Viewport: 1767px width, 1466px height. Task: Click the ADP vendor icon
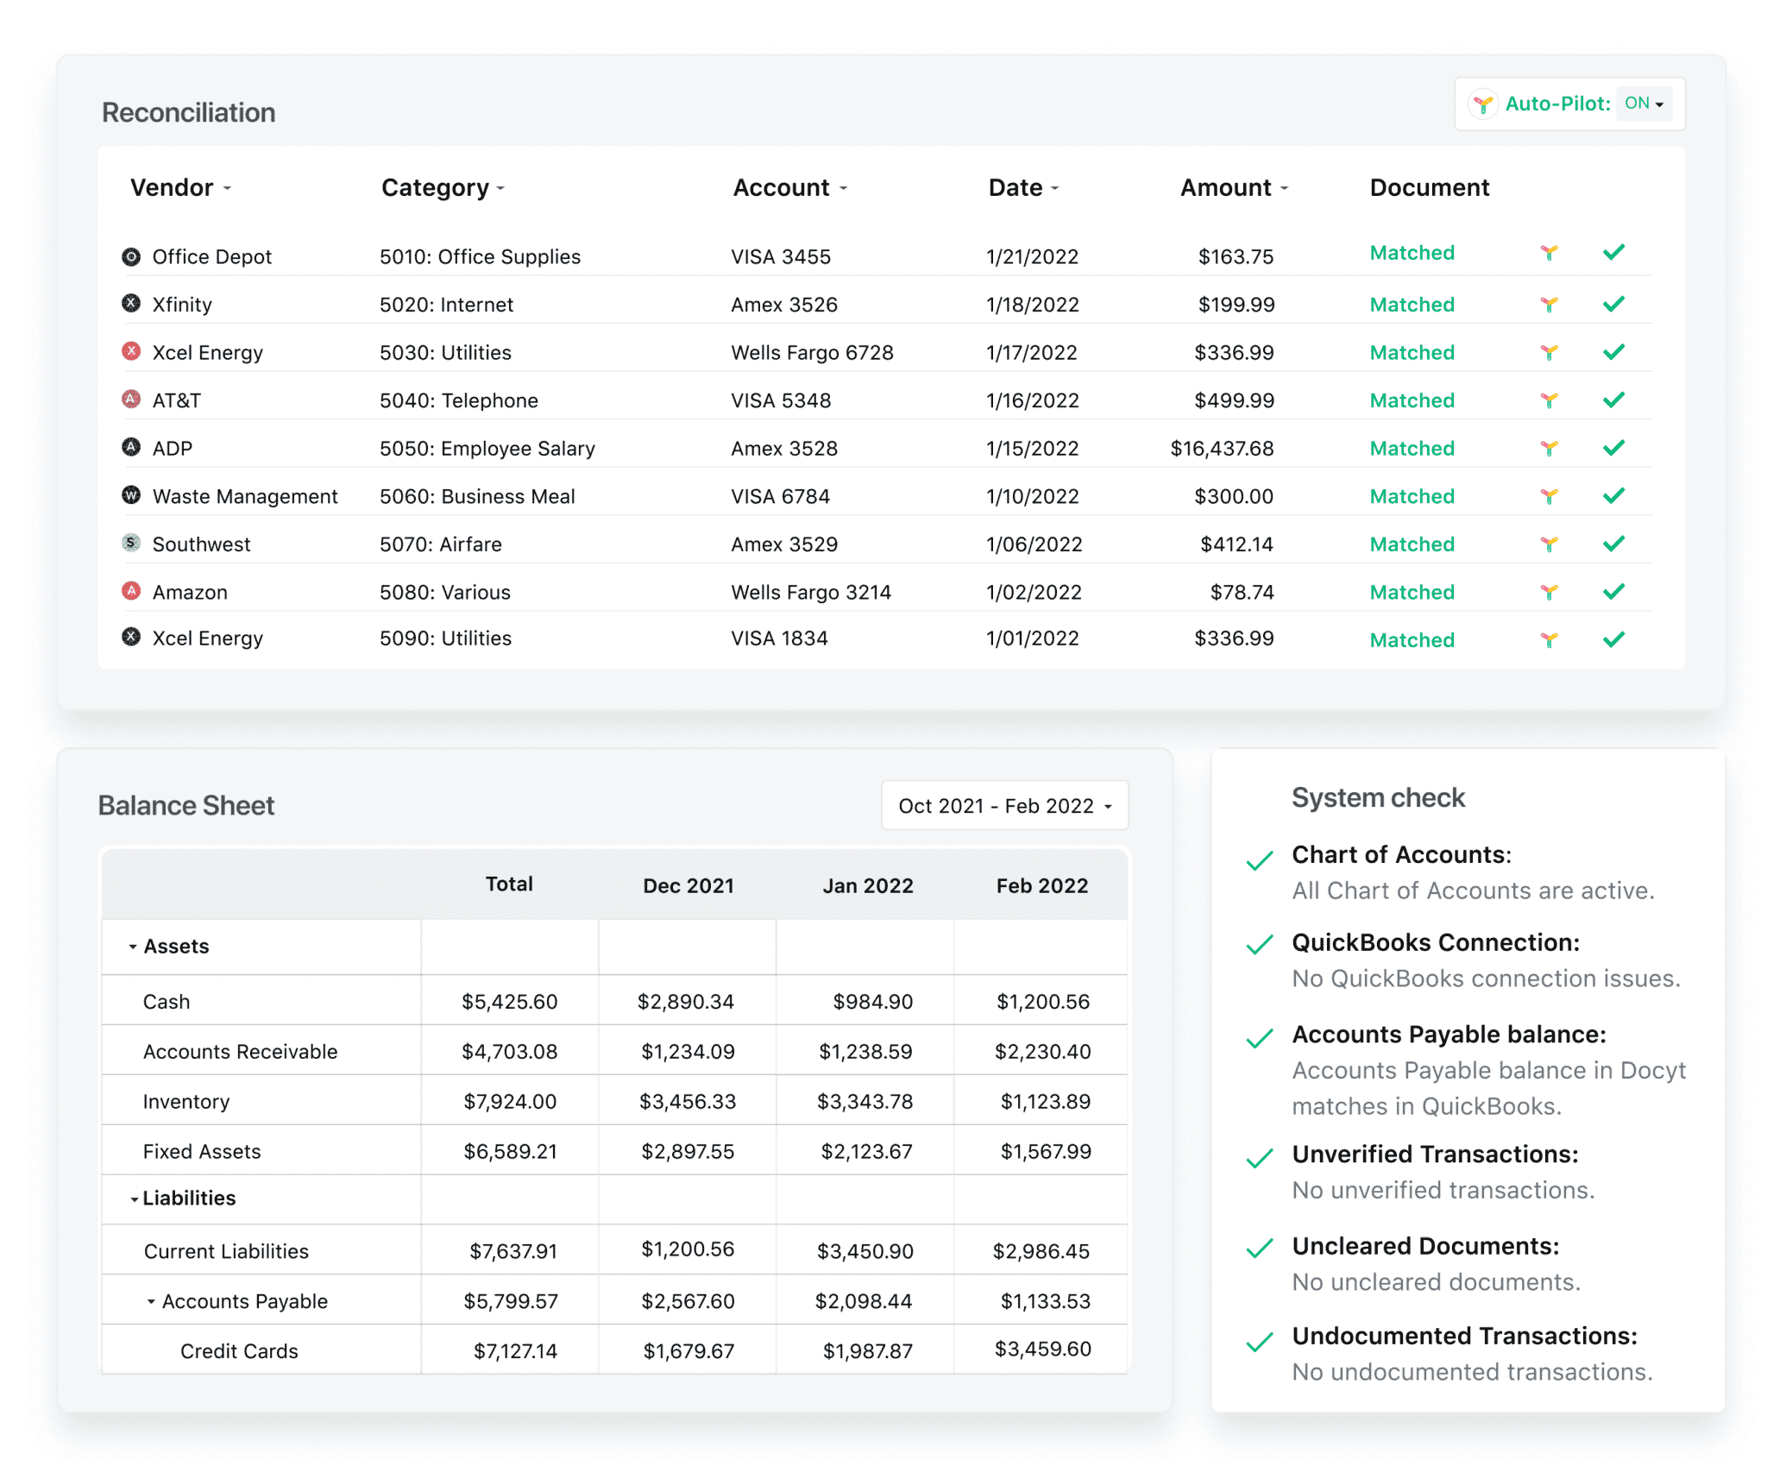[131, 446]
